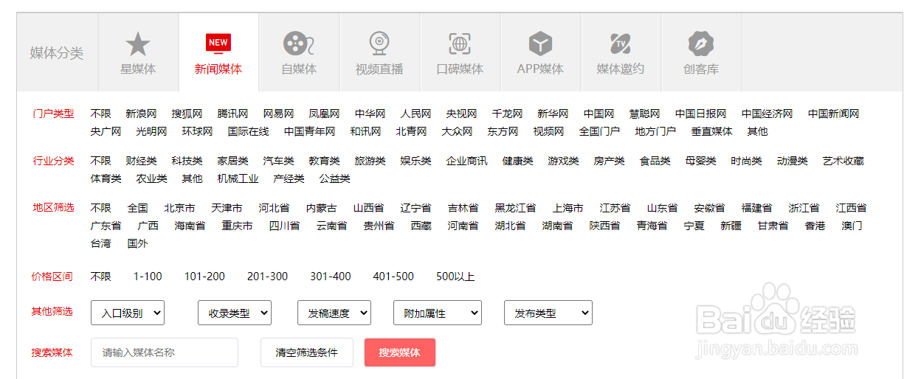
Task: Open the 发布类型 dropdown
Action: [548, 313]
